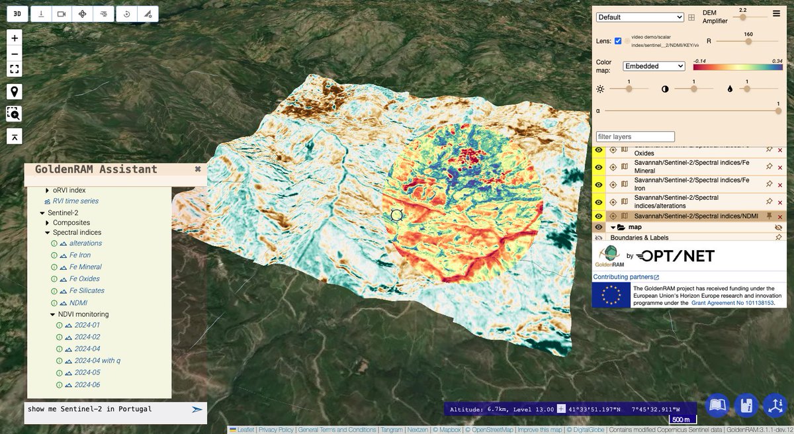Select the zoom-to-area magnifier tool
The height and width of the screenshot is (434, 794).
pos(14,114)
